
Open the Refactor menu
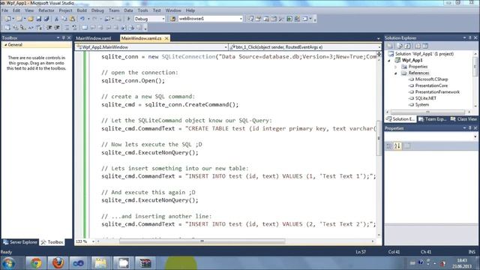tap(46, 10)
